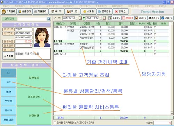Check completion box for 두피클리닉 row
The height and width of the screenshot is (126, 174).
(x=155, y=31)
